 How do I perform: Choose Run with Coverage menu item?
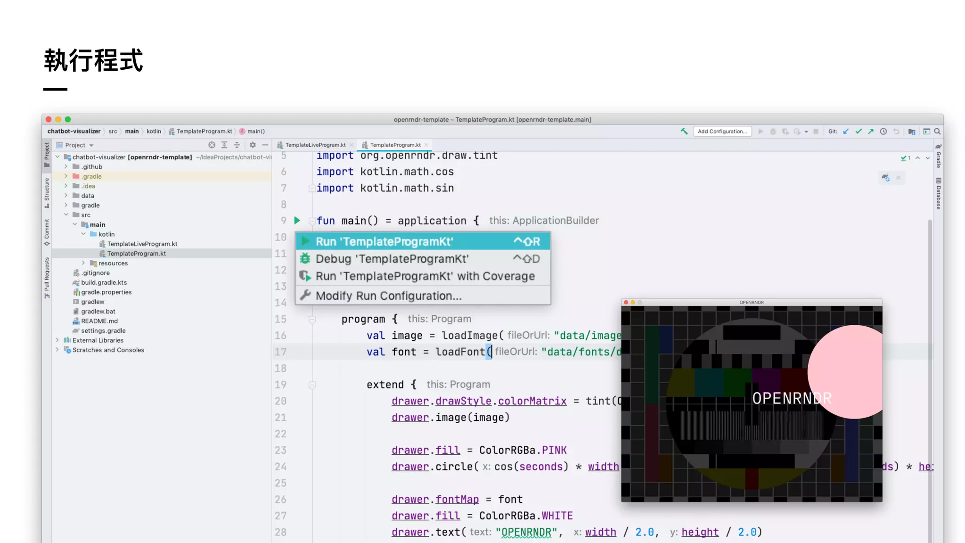[x=423, y=276]
